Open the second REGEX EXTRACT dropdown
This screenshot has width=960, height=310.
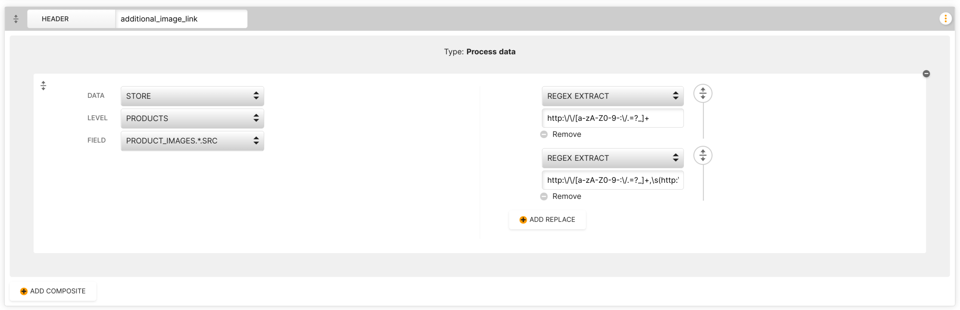pyautogui.click(x=612, y=158)
